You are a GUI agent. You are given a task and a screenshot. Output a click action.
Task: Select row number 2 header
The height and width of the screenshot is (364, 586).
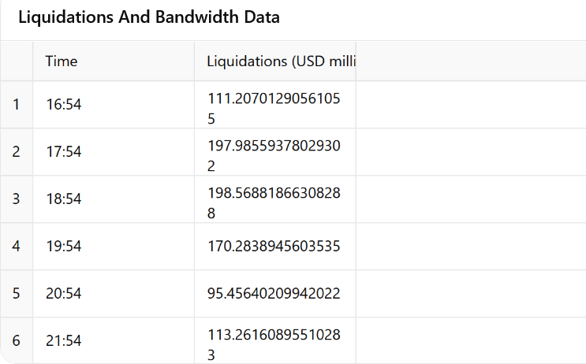point(17,152)
